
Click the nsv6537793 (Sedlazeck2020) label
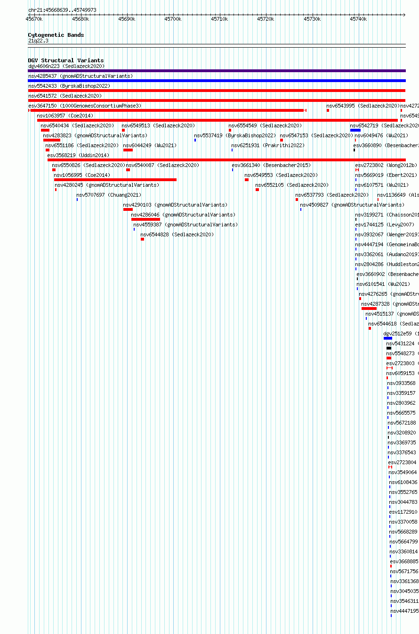(332, 195)
